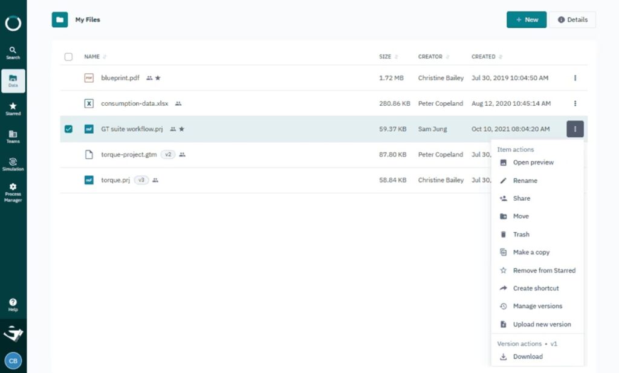Click the file icon of torque.prj

click(89, 180)
